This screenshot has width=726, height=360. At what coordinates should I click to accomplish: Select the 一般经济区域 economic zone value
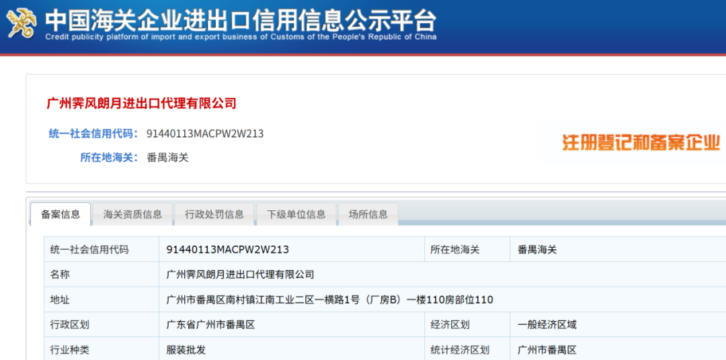(547, 324)
